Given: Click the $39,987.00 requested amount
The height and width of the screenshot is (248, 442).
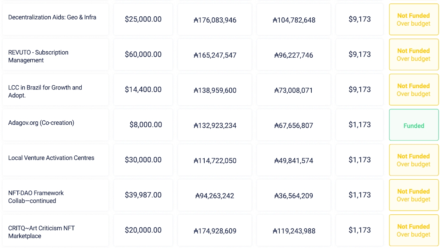Looking at the screenshot, I should [x=143, y=195].
